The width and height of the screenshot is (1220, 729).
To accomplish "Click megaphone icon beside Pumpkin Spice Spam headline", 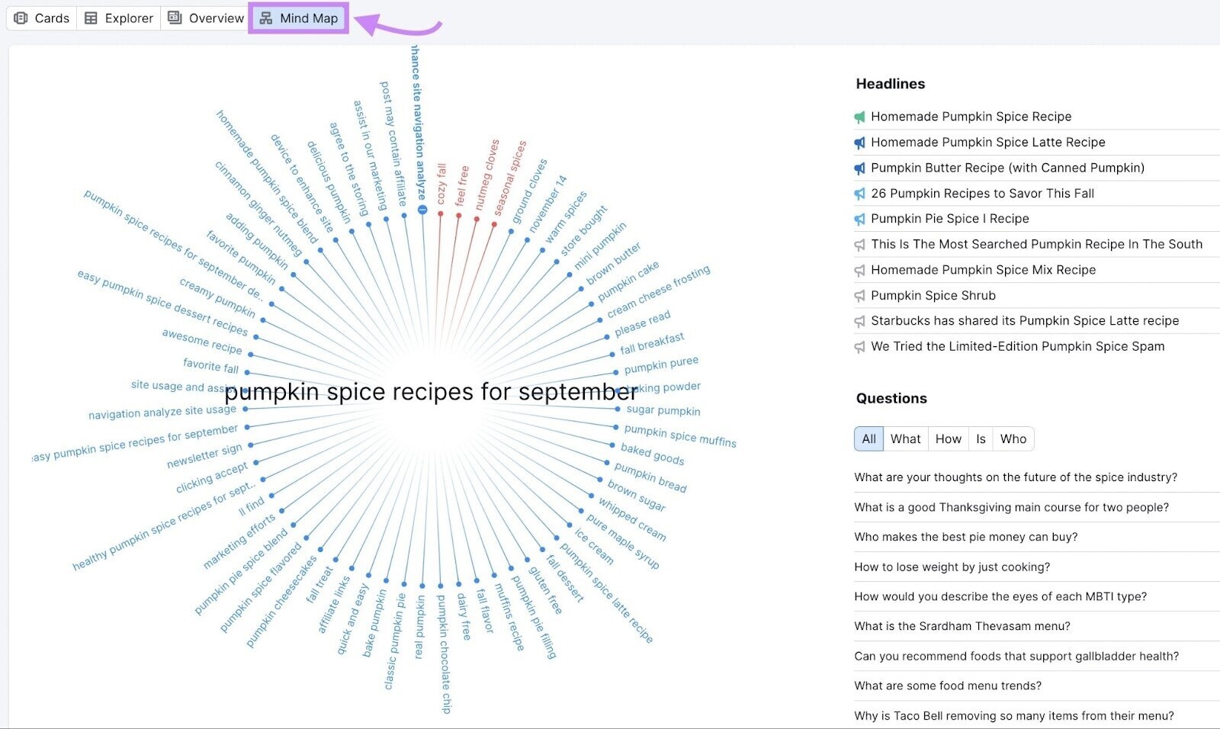I will tap(859, 347).
